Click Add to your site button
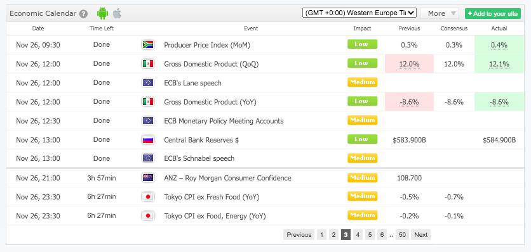Viewport: 531px width, 252px height. point(493,13)
